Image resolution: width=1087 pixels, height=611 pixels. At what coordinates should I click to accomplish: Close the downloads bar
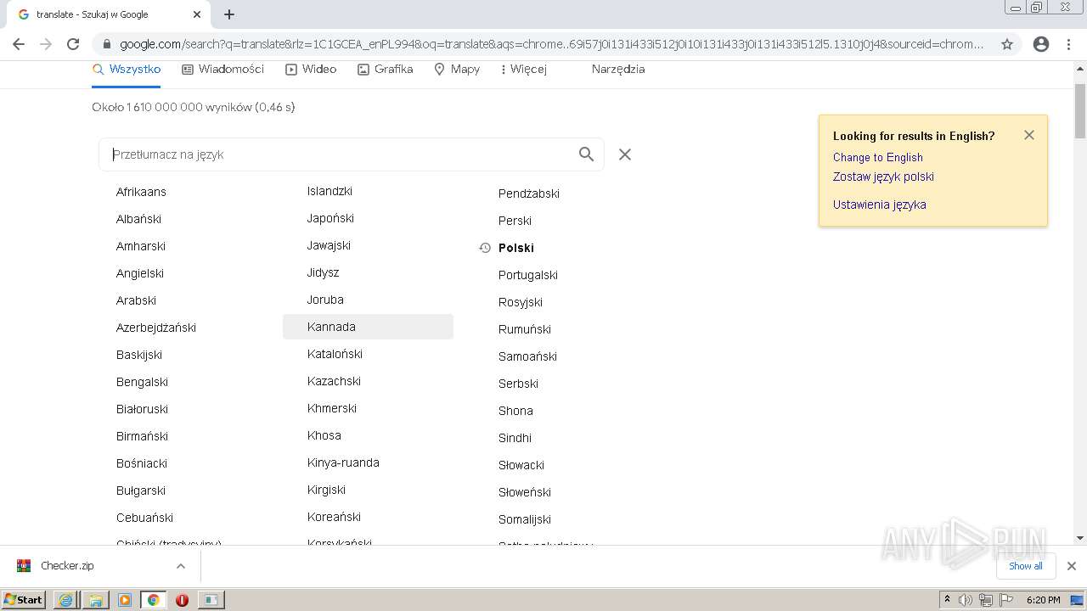[1071, 566]
